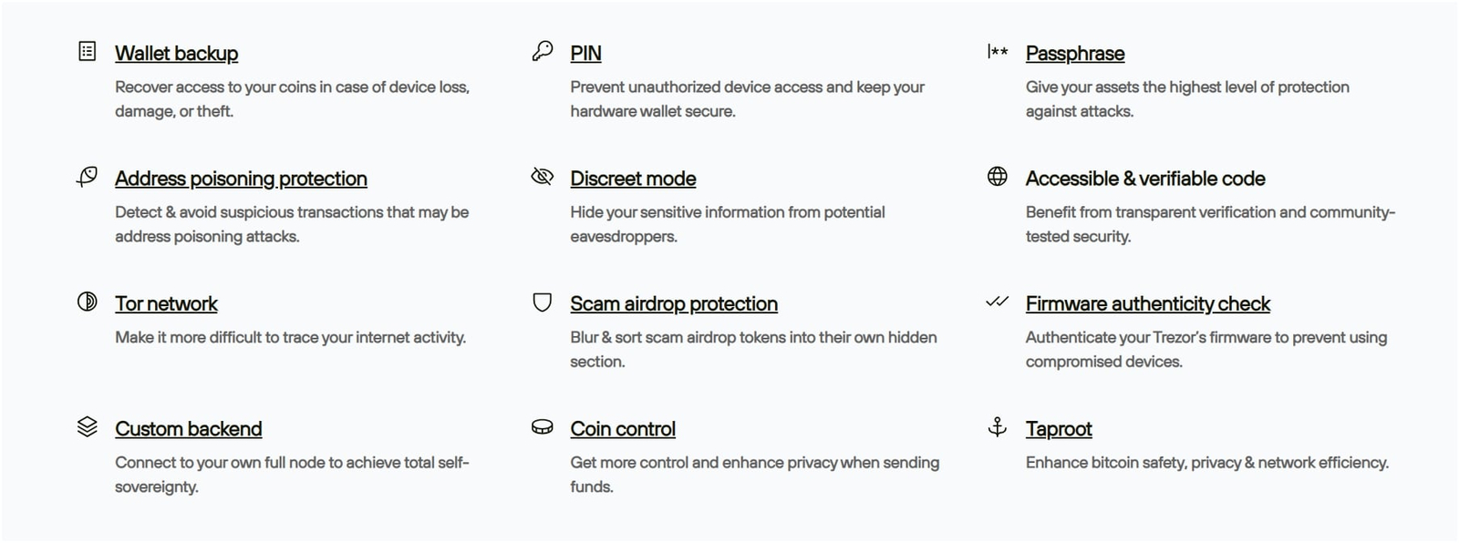
Task: Open the Firmware authenticity check link
Action: click(x=1147, y=304)
